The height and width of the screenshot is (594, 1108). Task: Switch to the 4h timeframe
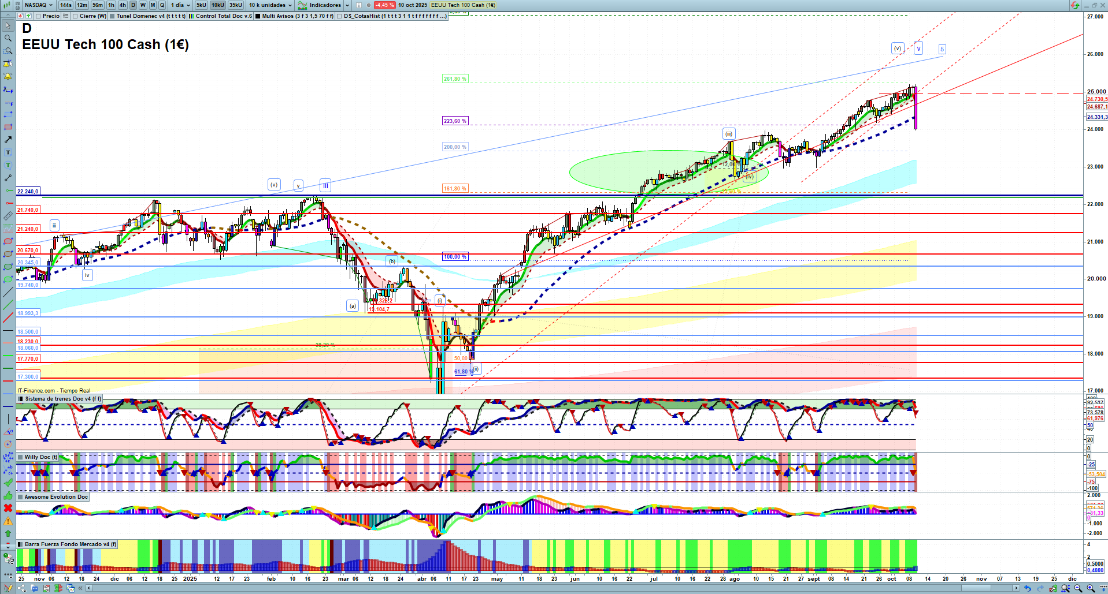pyautogui.click(x=123, y=5)
